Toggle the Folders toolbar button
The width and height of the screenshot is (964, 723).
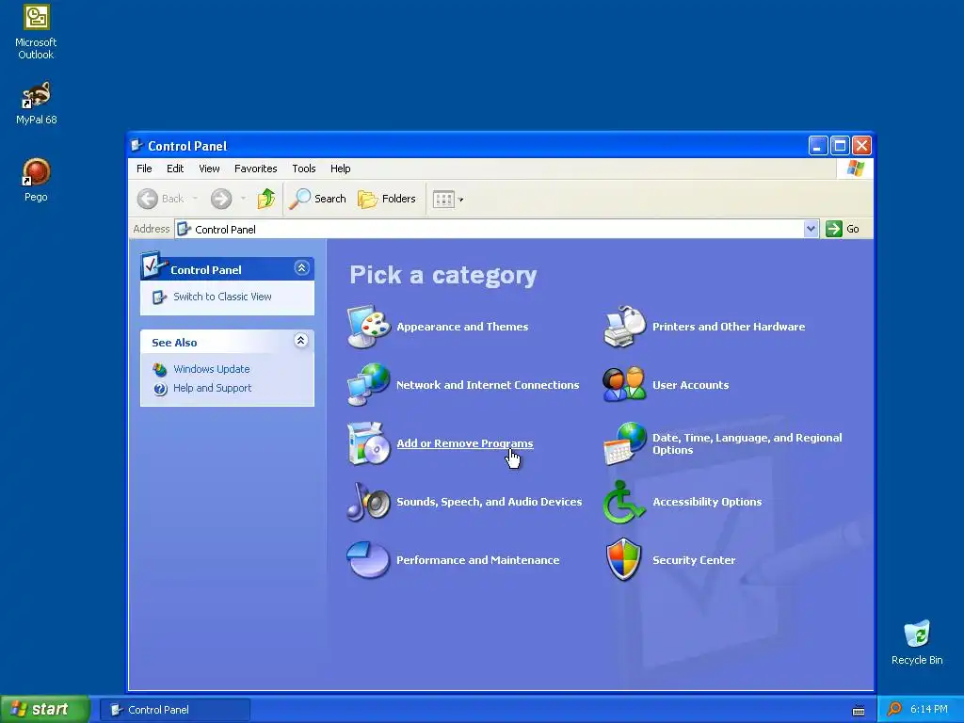(387, 199)
